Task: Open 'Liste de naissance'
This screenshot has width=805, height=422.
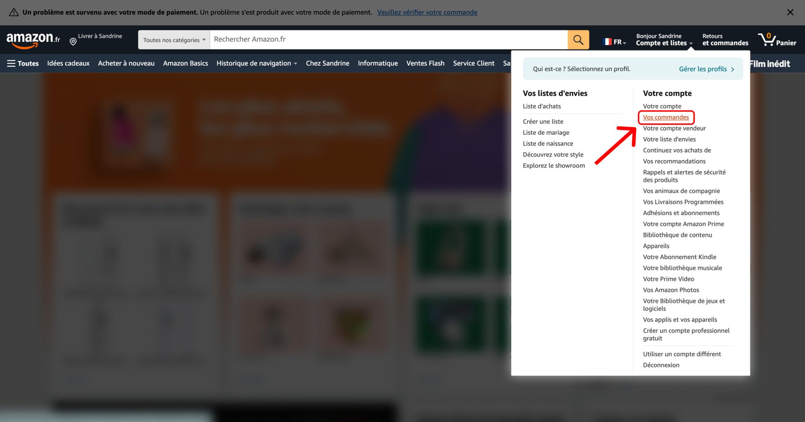Action: point(548,144)
